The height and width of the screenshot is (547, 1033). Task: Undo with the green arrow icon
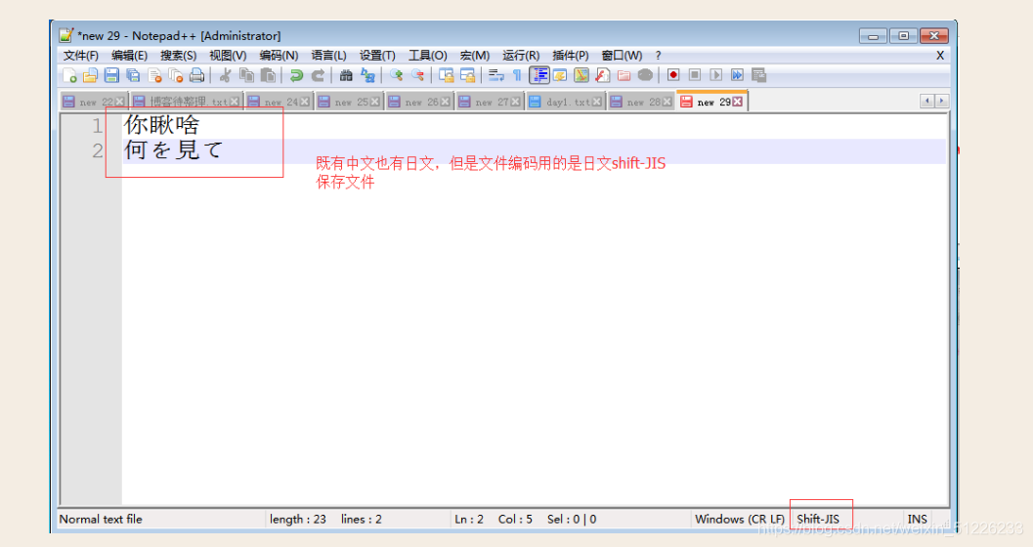coord(296,75)
